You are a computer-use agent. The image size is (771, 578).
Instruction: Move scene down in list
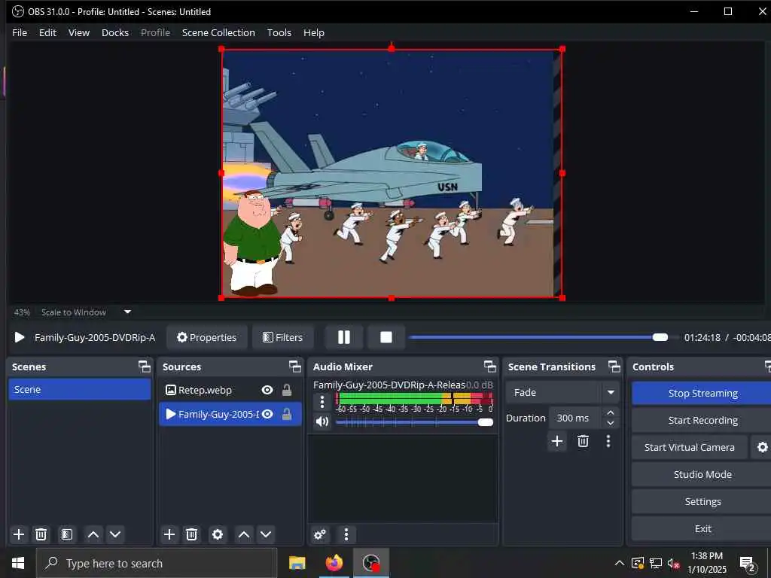[115, 534]
